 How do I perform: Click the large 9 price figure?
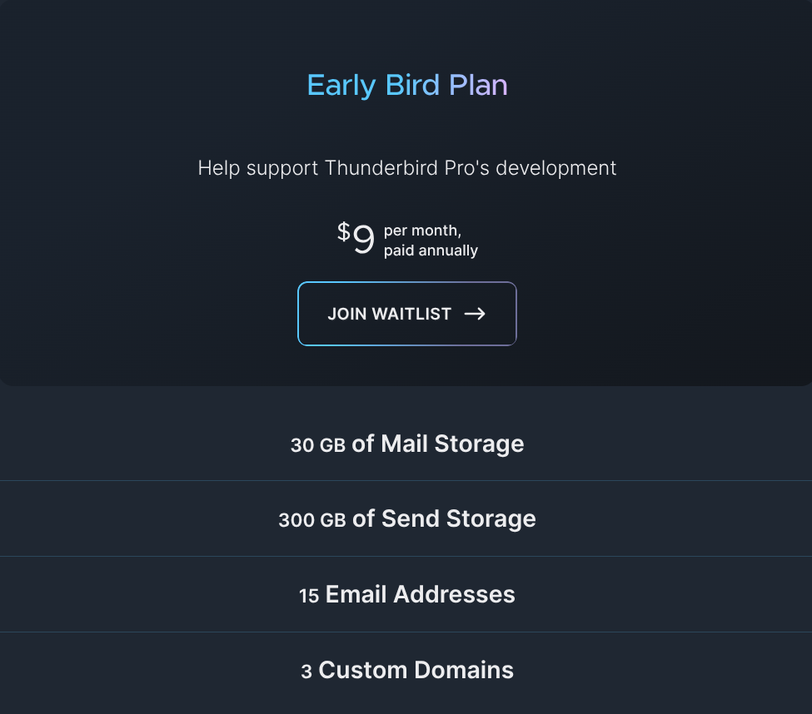click(364, 240)
